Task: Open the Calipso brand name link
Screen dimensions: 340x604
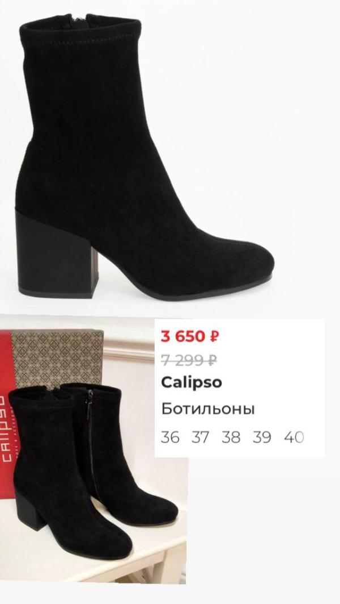Action: 192,383
